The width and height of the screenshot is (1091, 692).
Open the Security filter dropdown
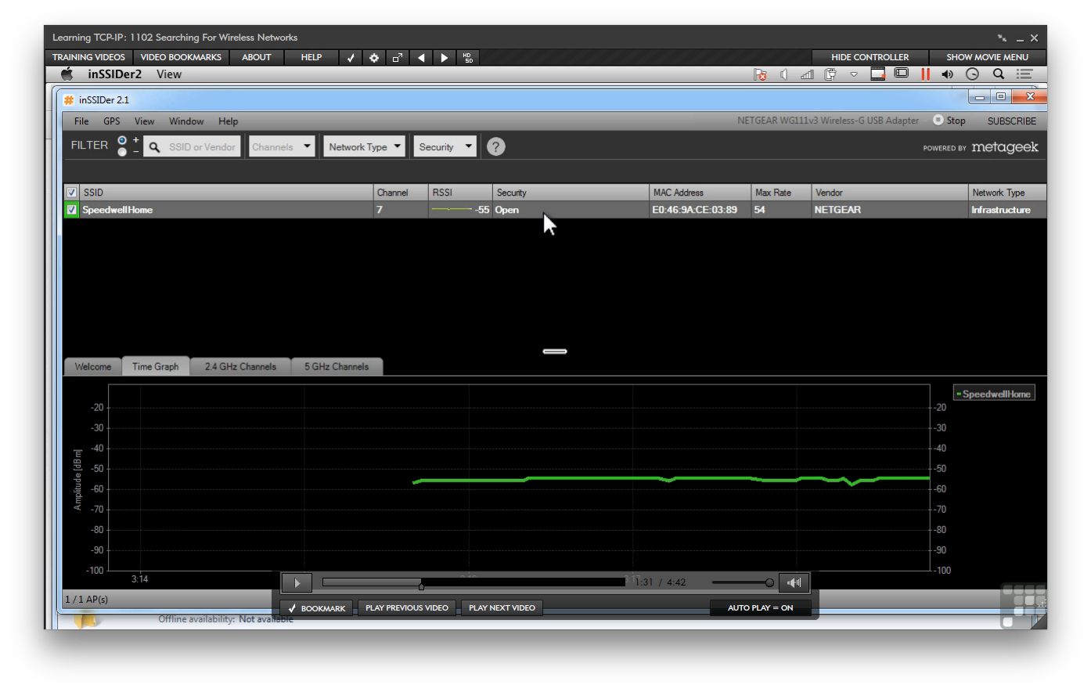445,146
